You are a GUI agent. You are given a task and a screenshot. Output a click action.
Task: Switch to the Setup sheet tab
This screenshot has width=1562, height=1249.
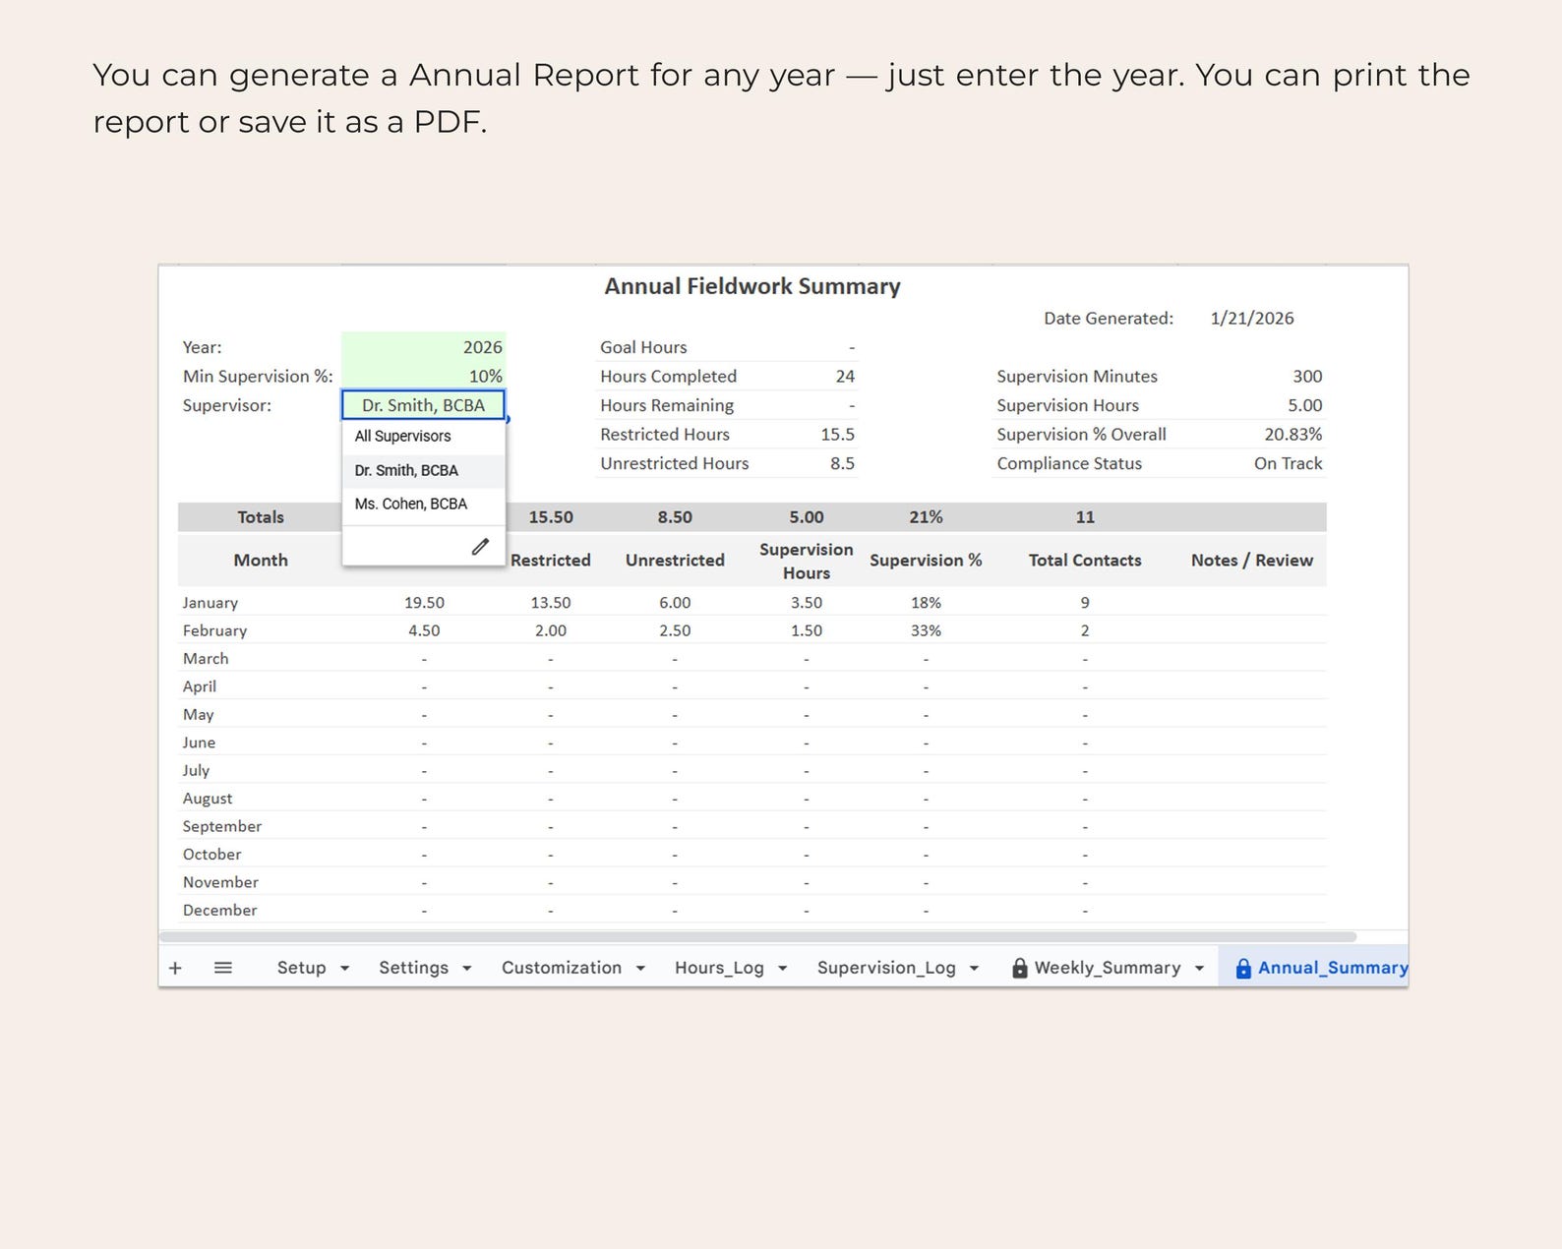tap(301, 968)
